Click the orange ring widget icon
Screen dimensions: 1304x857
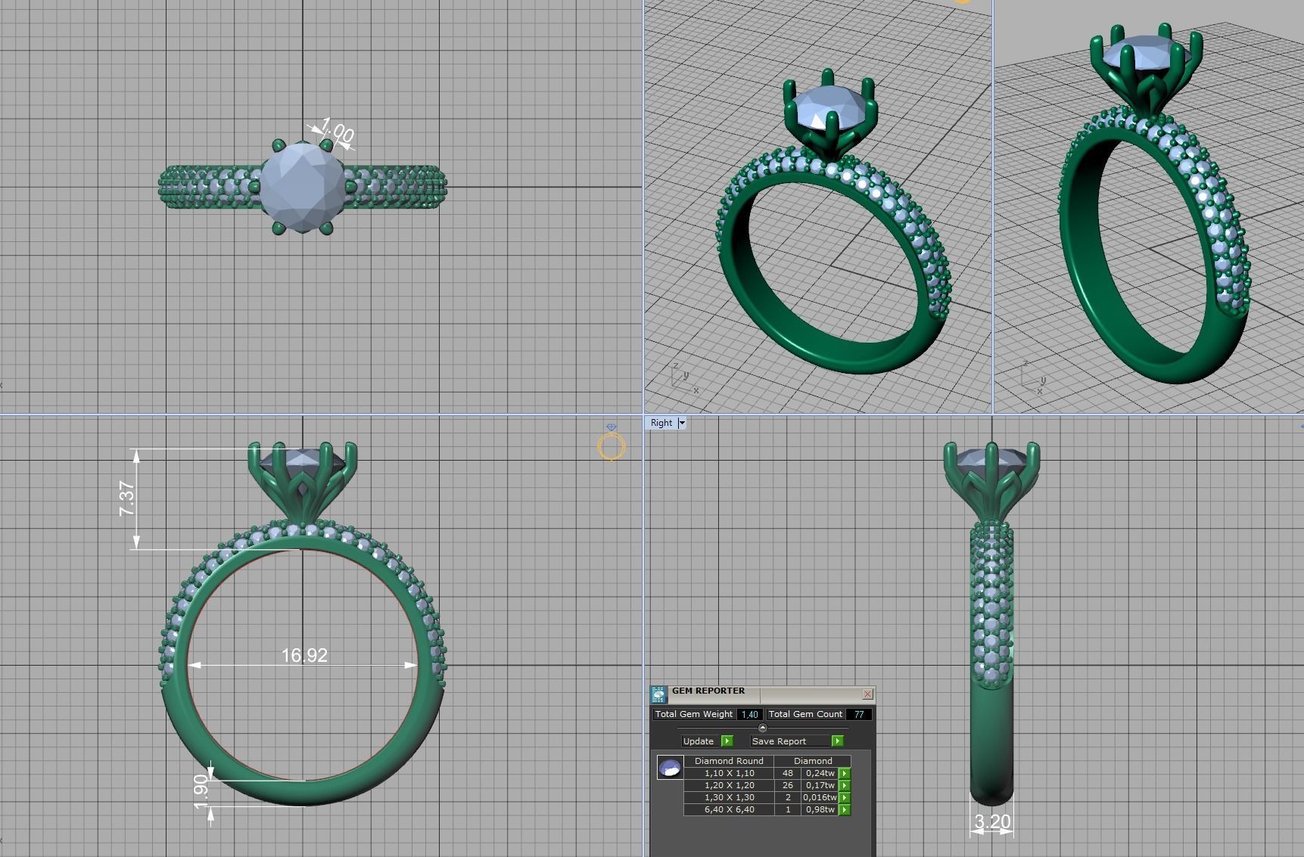[611, 446]
